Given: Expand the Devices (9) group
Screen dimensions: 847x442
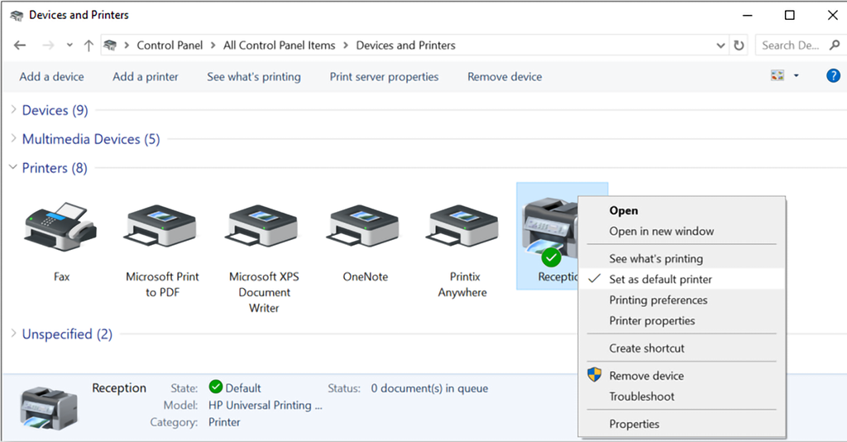Looking at the screenshot, I should [x=55, y=110].
